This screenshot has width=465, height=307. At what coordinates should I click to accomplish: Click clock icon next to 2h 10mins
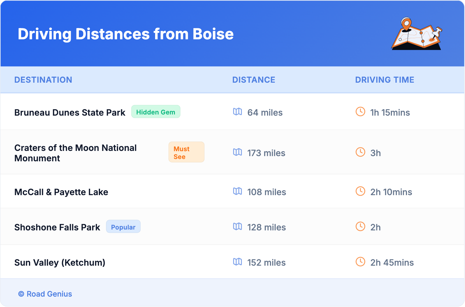[360, 191]
